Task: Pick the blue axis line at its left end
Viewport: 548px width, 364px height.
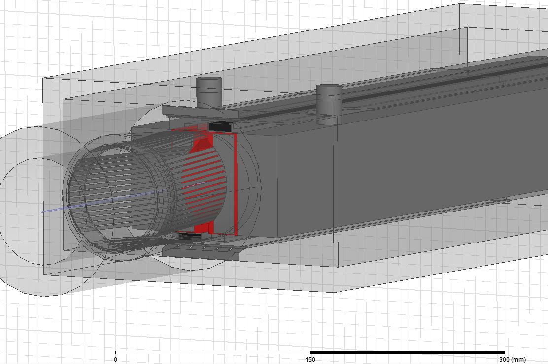Action: pyautogui.click(x=44, y=212)
